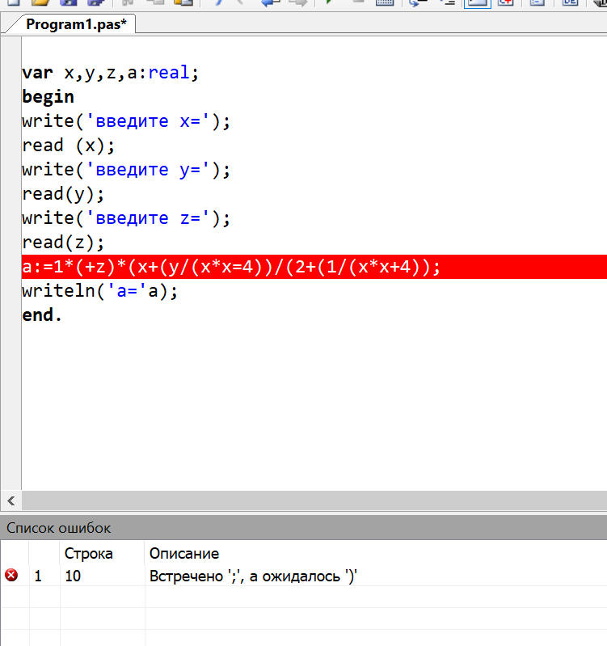Click the 'Описание' column header

[x=184, y=554]
